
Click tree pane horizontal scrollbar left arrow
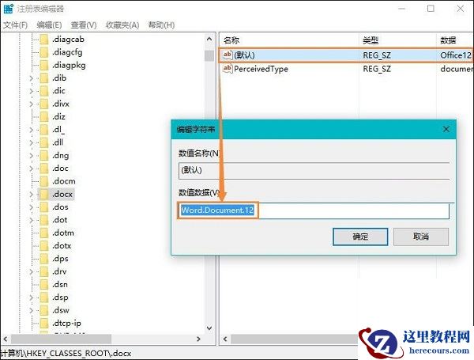tap(6, 339)
